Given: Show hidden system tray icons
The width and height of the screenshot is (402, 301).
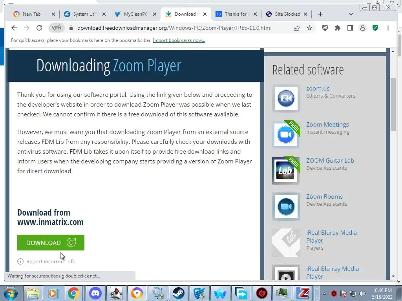Looking at the screenshot, I should [324, 294].
